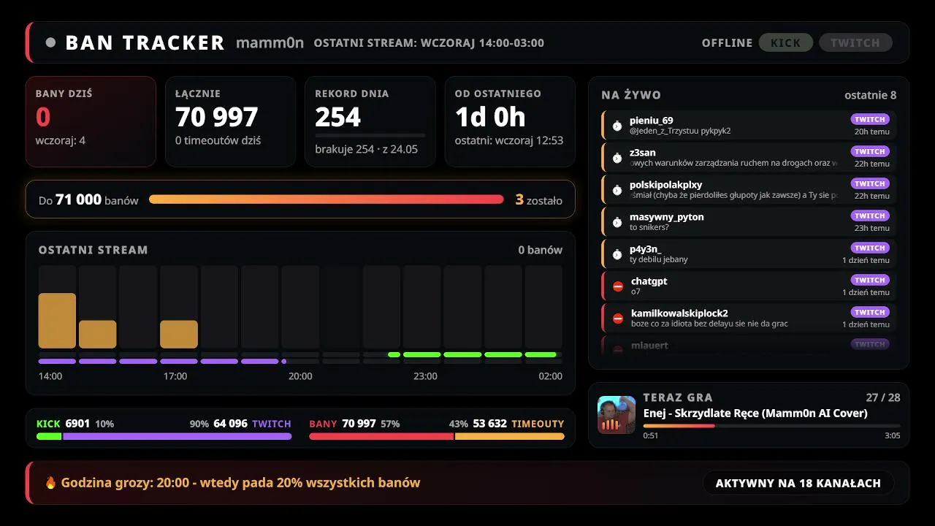This screenshot has height=526, width=935.
Task: Open z3san's entry in live feed
Action: point(749,157)
